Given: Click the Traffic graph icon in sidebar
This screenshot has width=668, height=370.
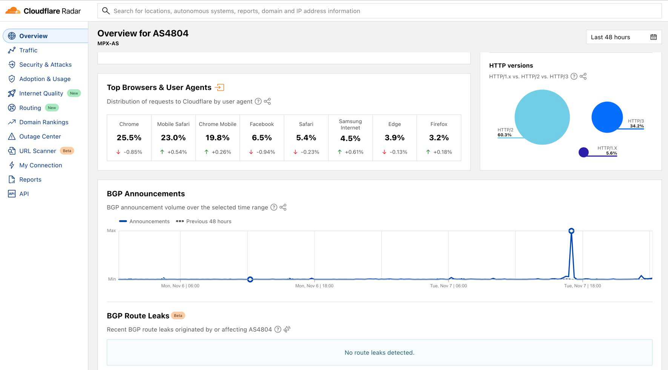Looking at the screenshot, I should pyautogui.click(x=12, y=50).
